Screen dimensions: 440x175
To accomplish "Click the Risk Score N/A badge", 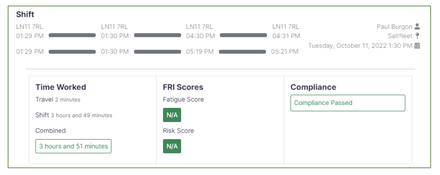I will (x=172, y=146).
